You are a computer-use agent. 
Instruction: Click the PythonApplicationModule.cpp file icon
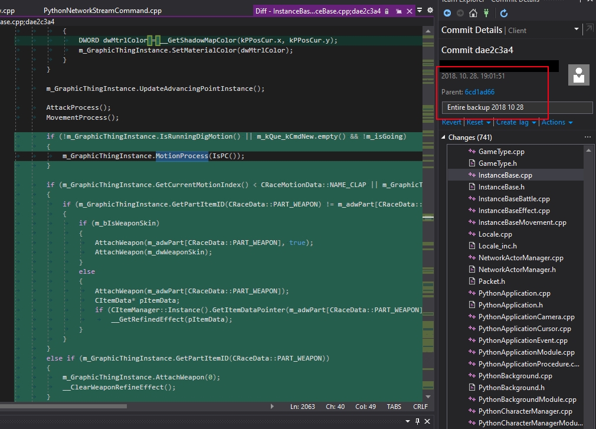point(472,352)
